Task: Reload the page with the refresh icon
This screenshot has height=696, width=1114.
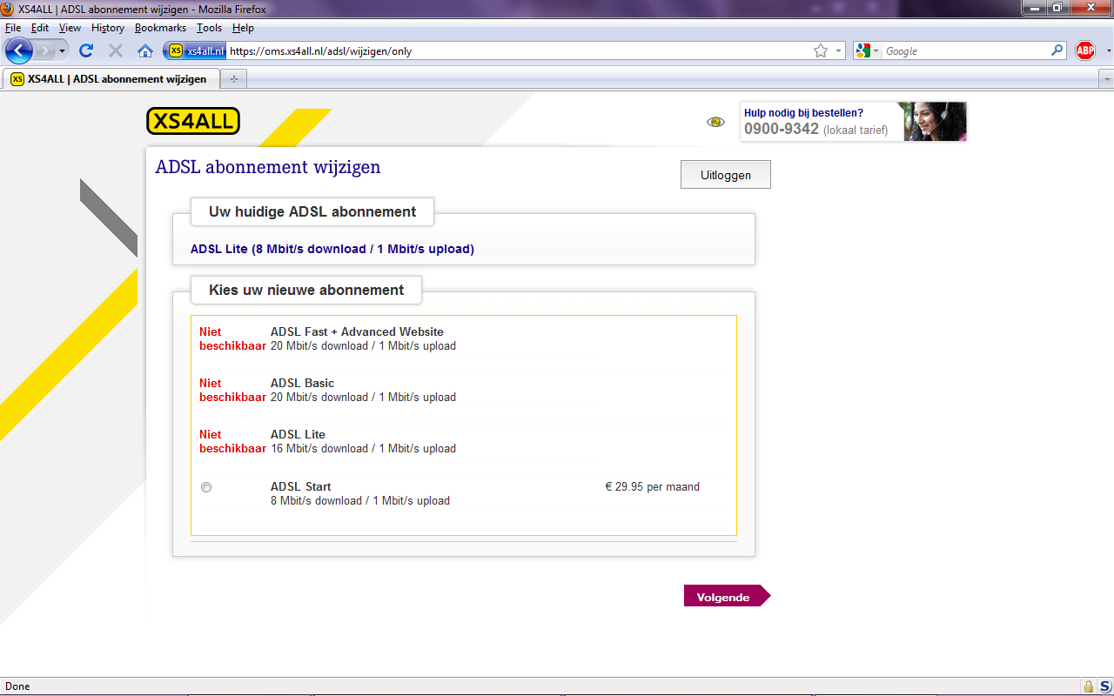Action: [x=86, y=50]
